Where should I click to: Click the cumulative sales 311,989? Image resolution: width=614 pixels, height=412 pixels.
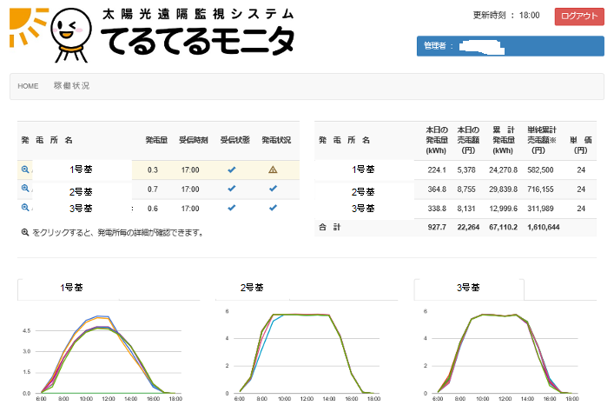tap(540, 209)
